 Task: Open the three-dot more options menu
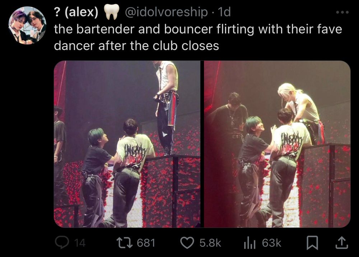pyautogui.click(x=342, y=12)
